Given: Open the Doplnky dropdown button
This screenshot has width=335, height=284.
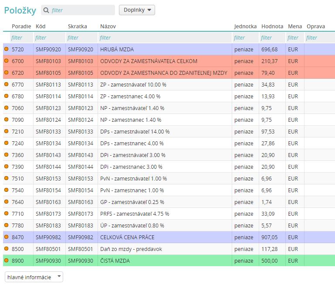Looking at the screenshot, I should [x=137, y=10].
